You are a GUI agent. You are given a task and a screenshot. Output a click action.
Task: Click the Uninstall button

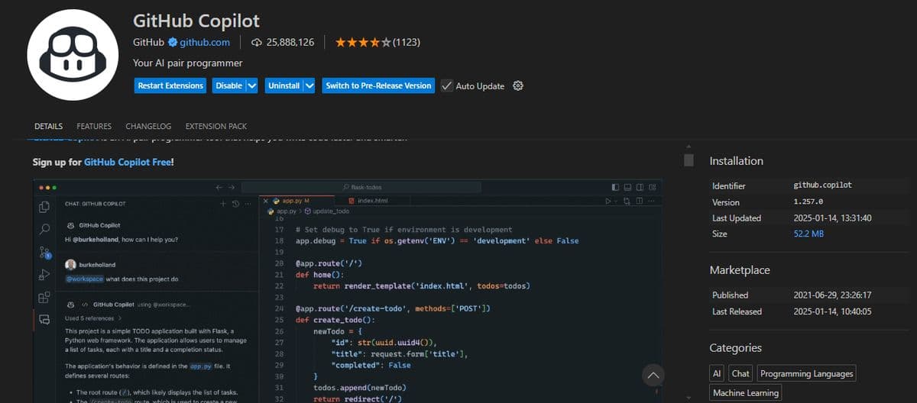284,85
